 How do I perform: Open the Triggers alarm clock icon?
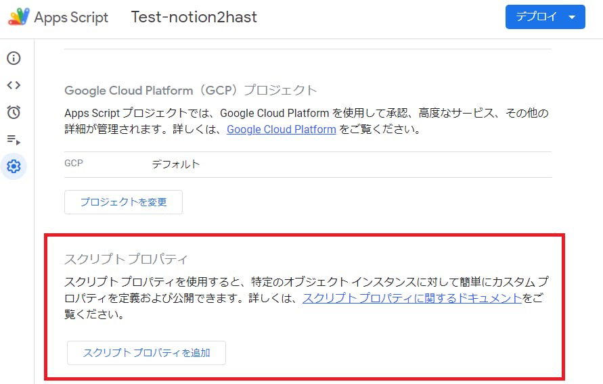[x=14, y=112]
